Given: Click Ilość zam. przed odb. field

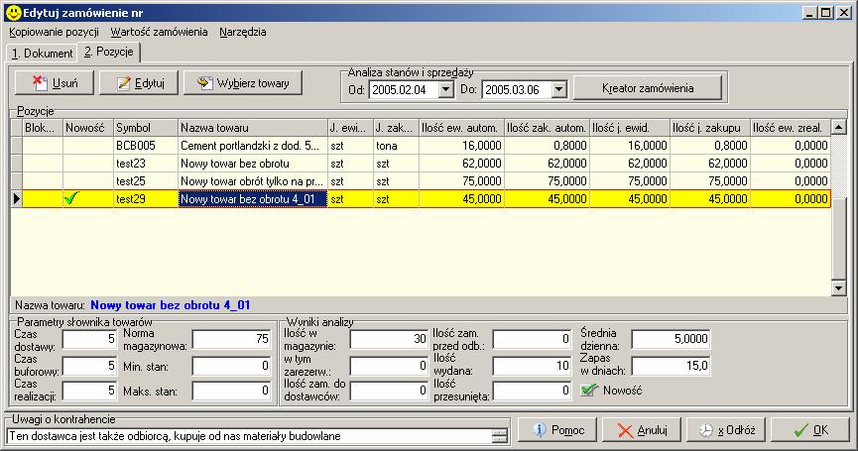Looking at the screenshot, I should (533, 339).
